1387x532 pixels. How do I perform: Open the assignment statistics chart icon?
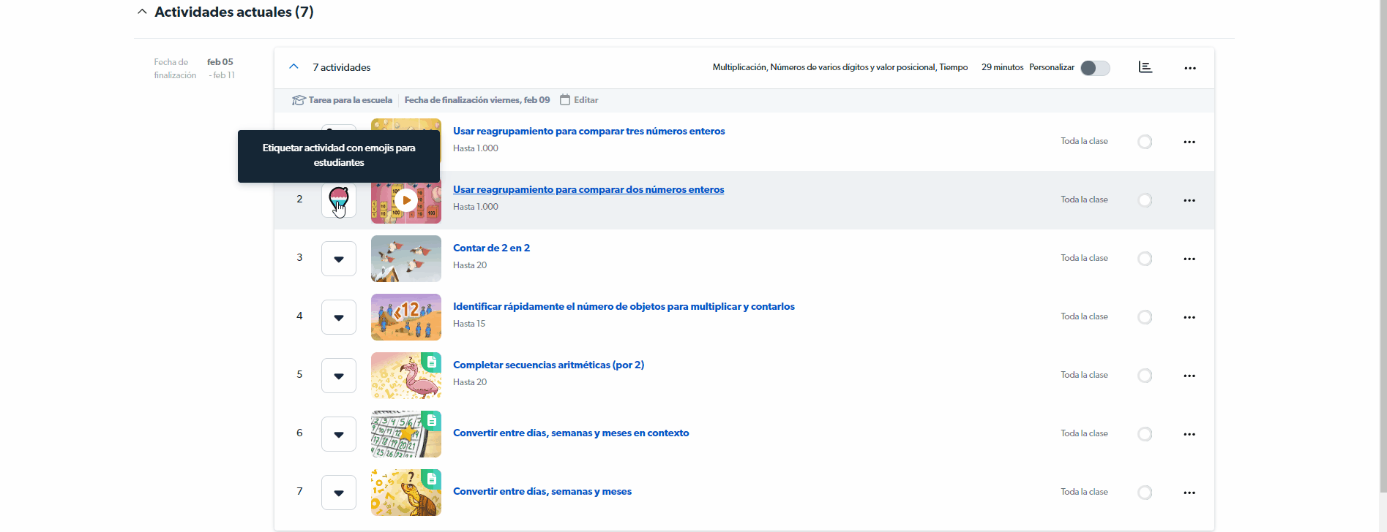click(x=1145, y=67)
